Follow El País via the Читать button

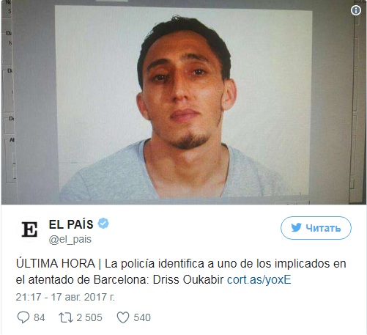(x=316, y=228)
